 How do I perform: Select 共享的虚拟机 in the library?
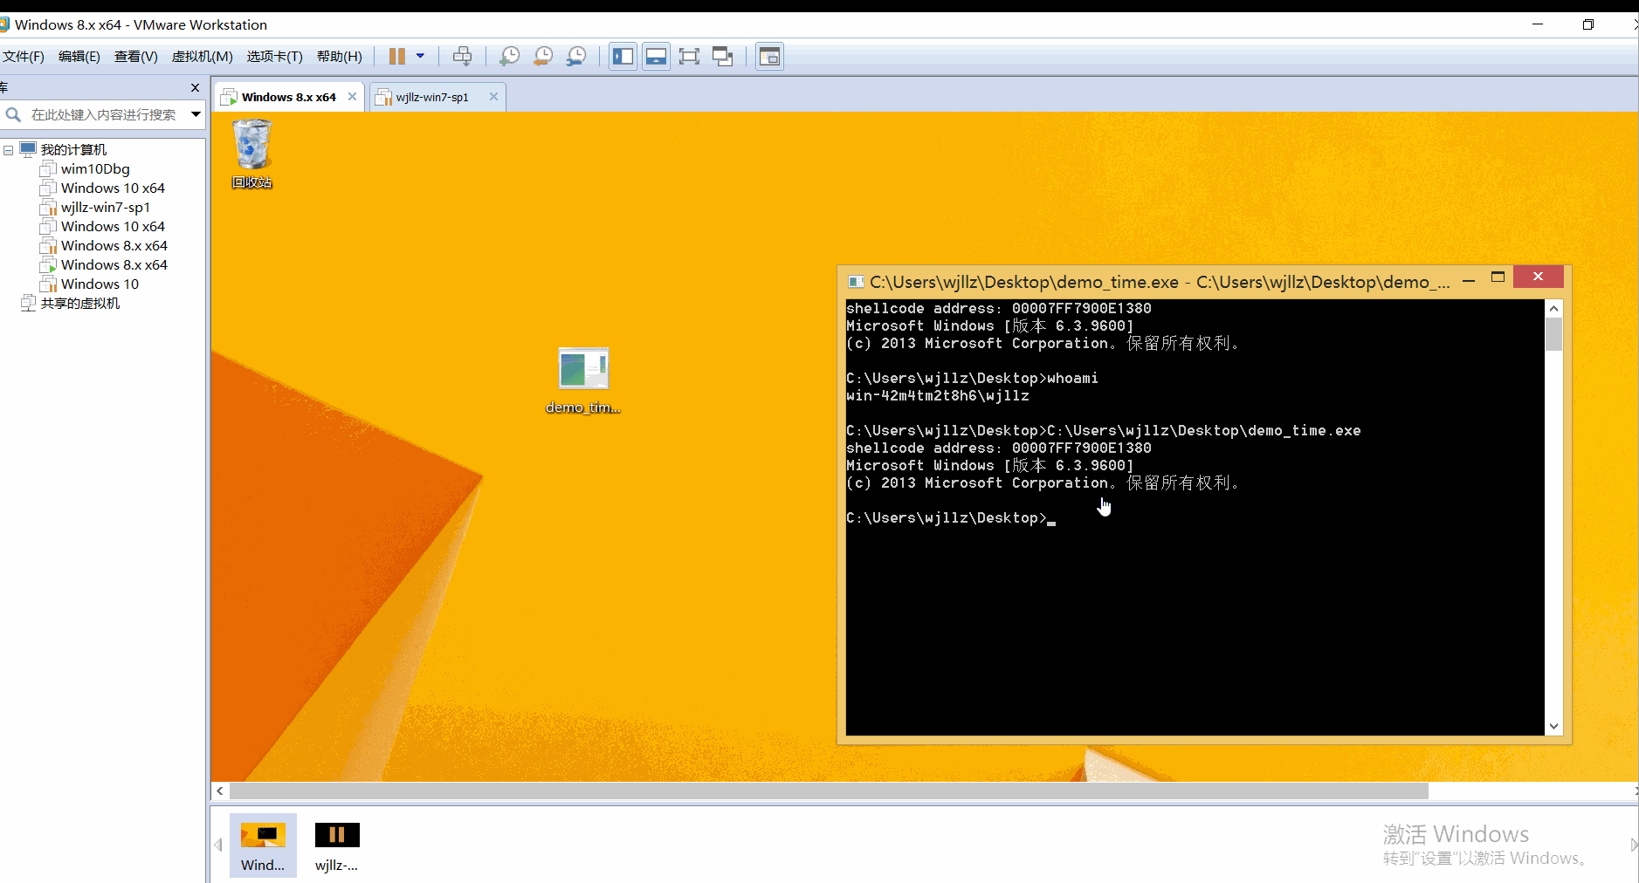click(x=80, y=304)
